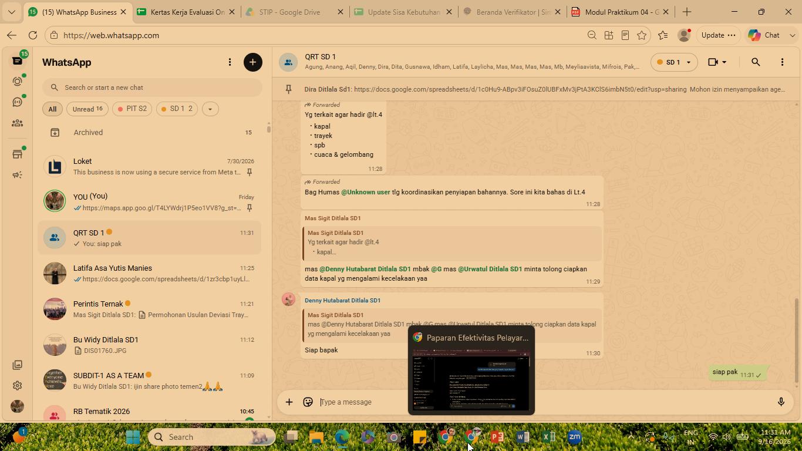Expand the SD 1 label dropdown in header
Image resolution: width=802 pixels, height=451 pixels.
coord(674,62)
